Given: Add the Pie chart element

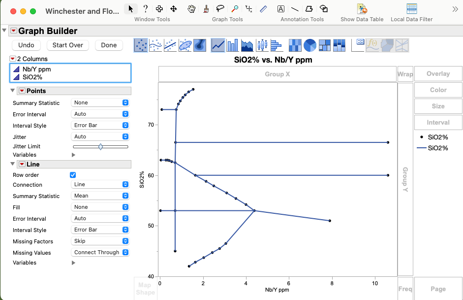Looking at the screenshot, I should 310,45.
